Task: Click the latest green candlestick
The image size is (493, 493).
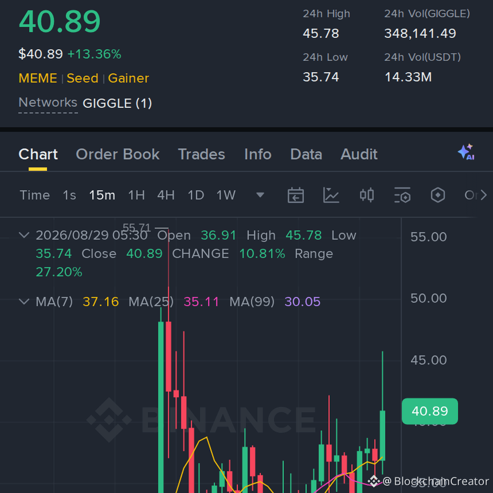Action: pos(383,435)
